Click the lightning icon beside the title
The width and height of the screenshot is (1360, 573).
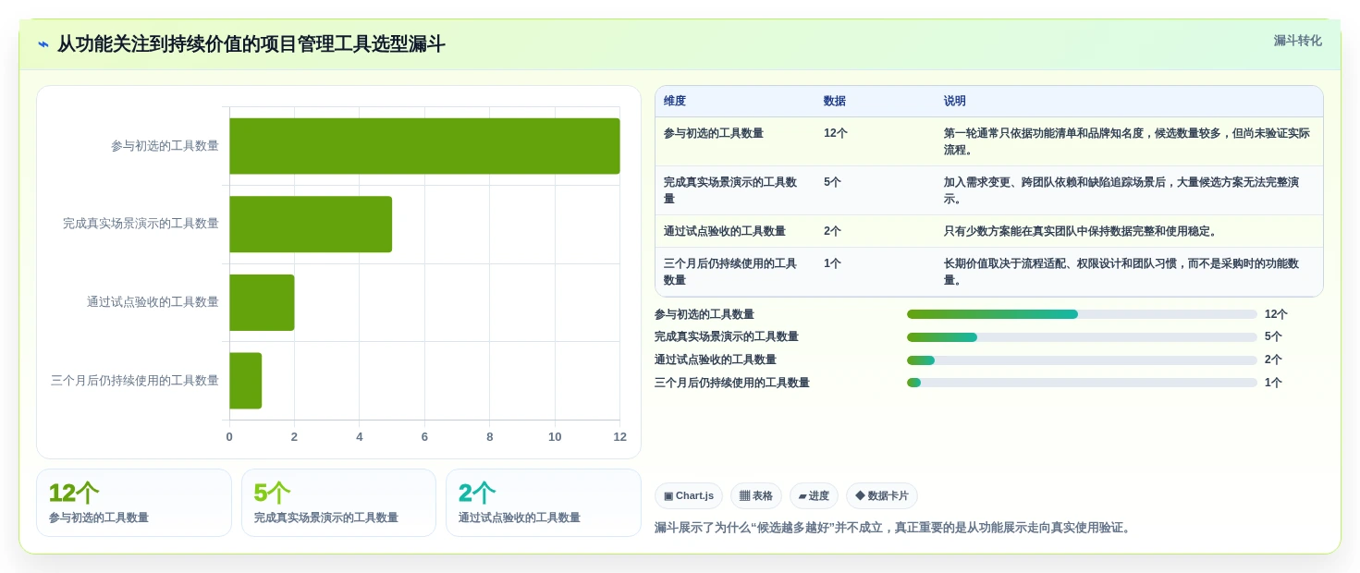click(43, 44)
